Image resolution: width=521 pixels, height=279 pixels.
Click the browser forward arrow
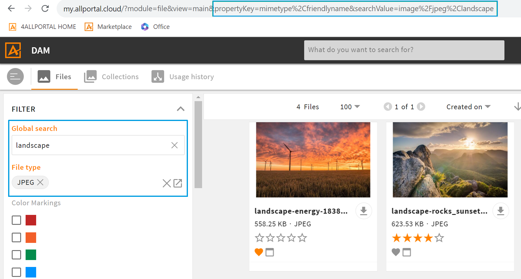click(28, 8)
